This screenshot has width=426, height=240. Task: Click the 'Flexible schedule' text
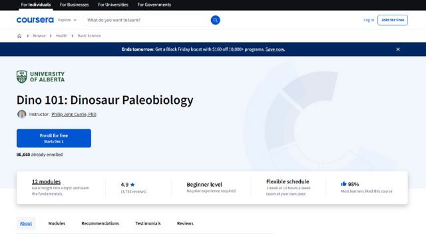[x=288, y=181]
